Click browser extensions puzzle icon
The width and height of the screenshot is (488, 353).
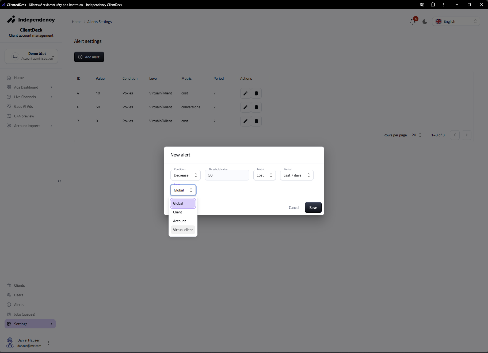pos(433,5)
